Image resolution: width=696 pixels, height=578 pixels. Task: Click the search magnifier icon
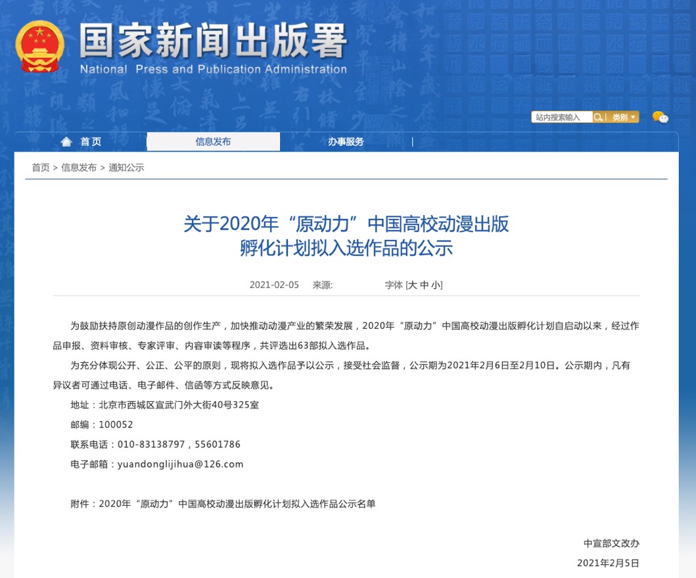(598, 117)
